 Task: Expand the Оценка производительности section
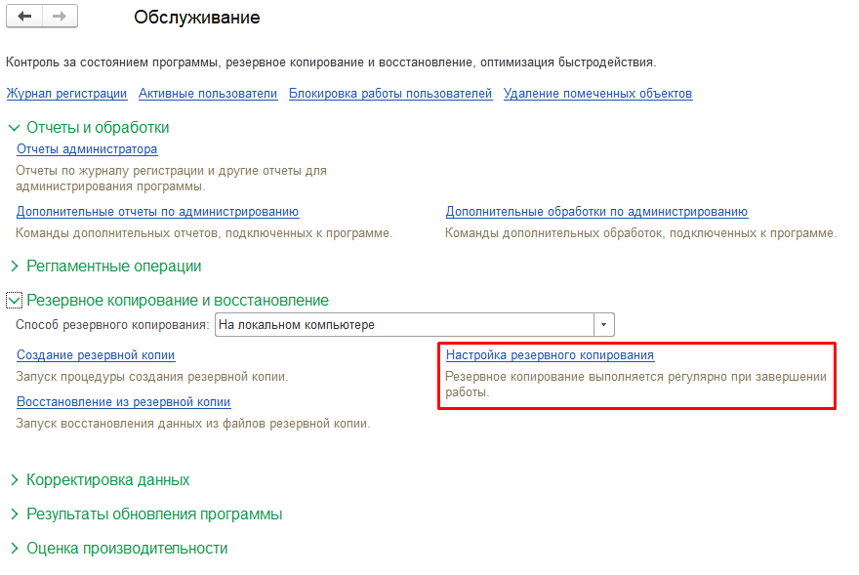pyautogui.click(x=14, y=549)
